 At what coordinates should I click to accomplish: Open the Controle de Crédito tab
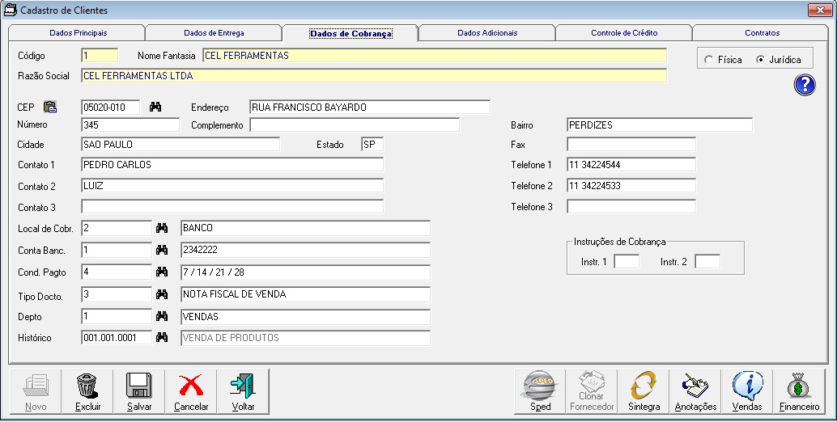[x=623, y=33]
